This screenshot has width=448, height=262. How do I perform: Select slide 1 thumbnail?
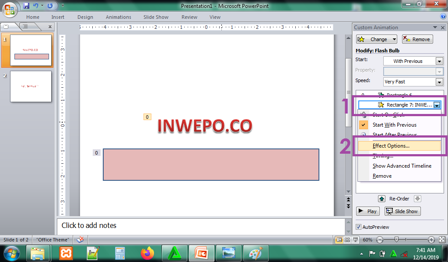(x=31, y=50)
